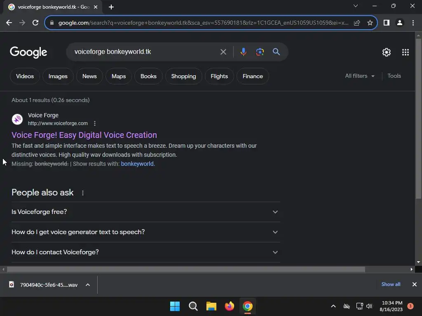Open the wav download options chevron
The width and height of the screenshot is (422, 316).
coord(88,285)
